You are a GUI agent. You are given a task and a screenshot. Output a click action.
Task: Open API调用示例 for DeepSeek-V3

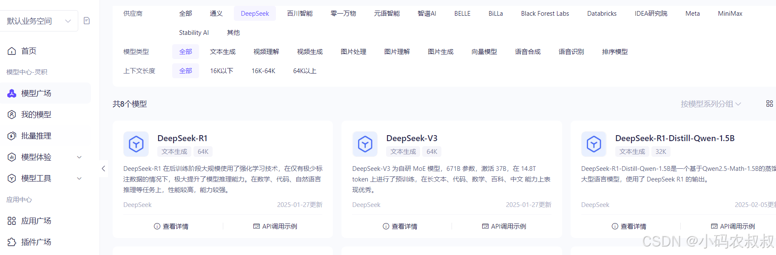click(x=504, y=227)
